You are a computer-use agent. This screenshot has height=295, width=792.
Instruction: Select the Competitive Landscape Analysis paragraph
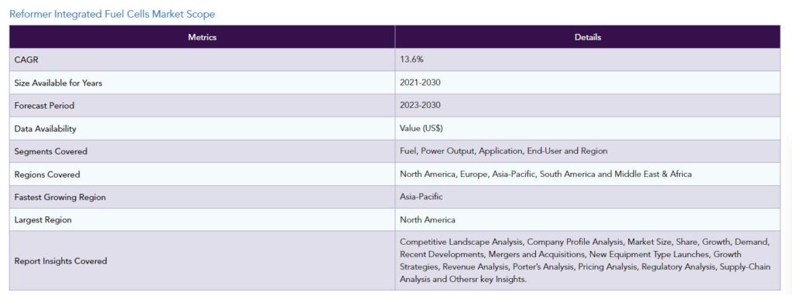[585, 260]
